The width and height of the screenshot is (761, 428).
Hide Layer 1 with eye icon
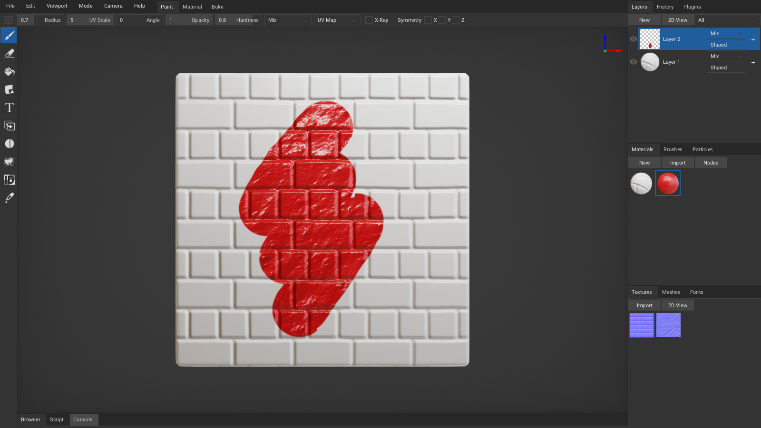pyautogui.click(x=634, y=62)
